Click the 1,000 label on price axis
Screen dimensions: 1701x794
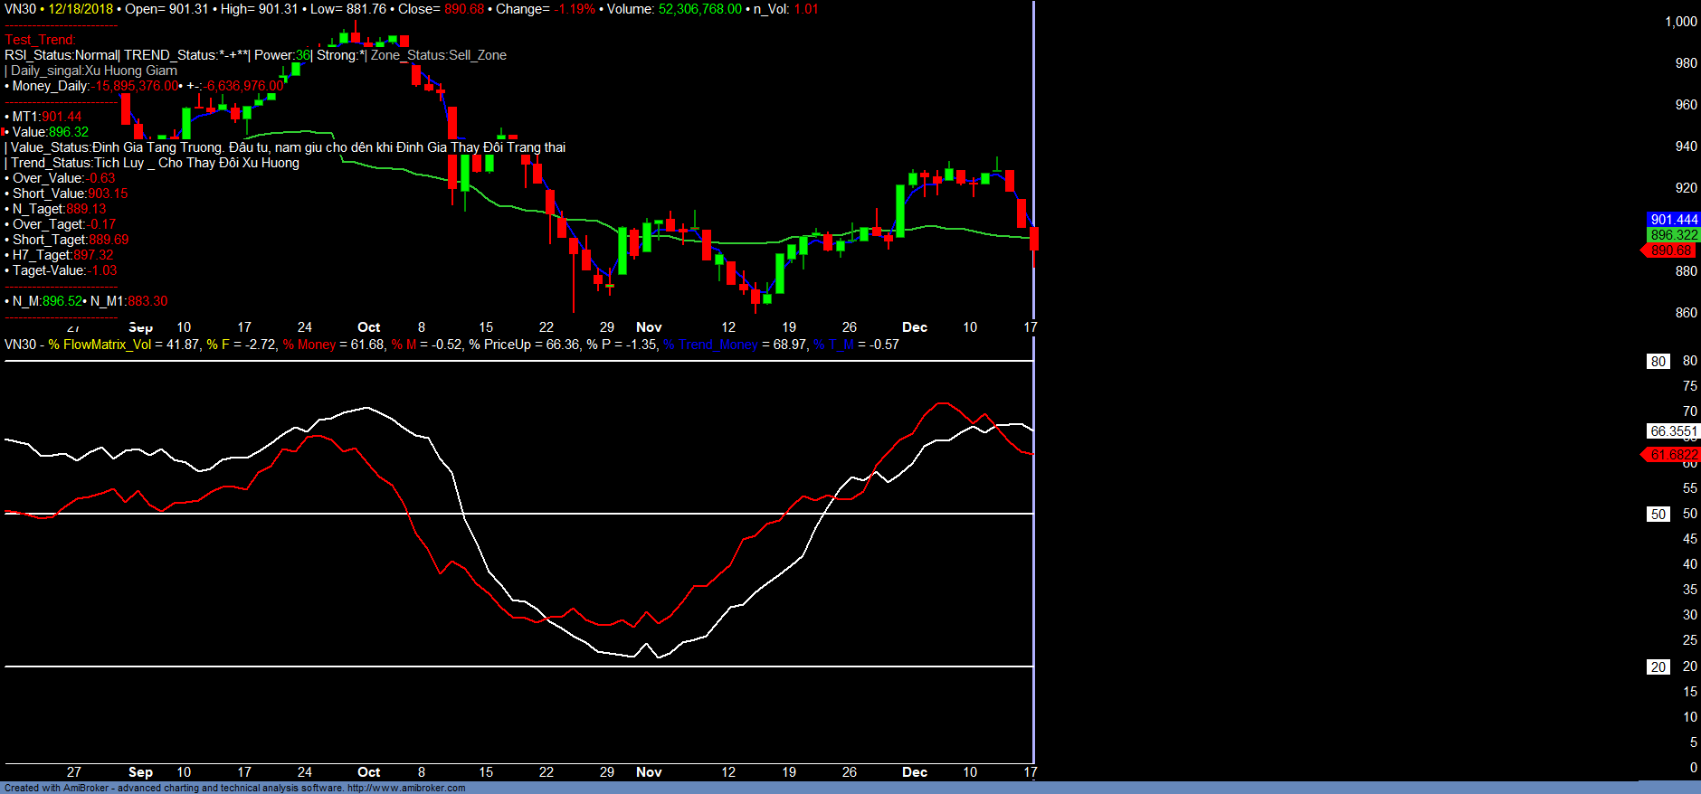click(1680, 22)
